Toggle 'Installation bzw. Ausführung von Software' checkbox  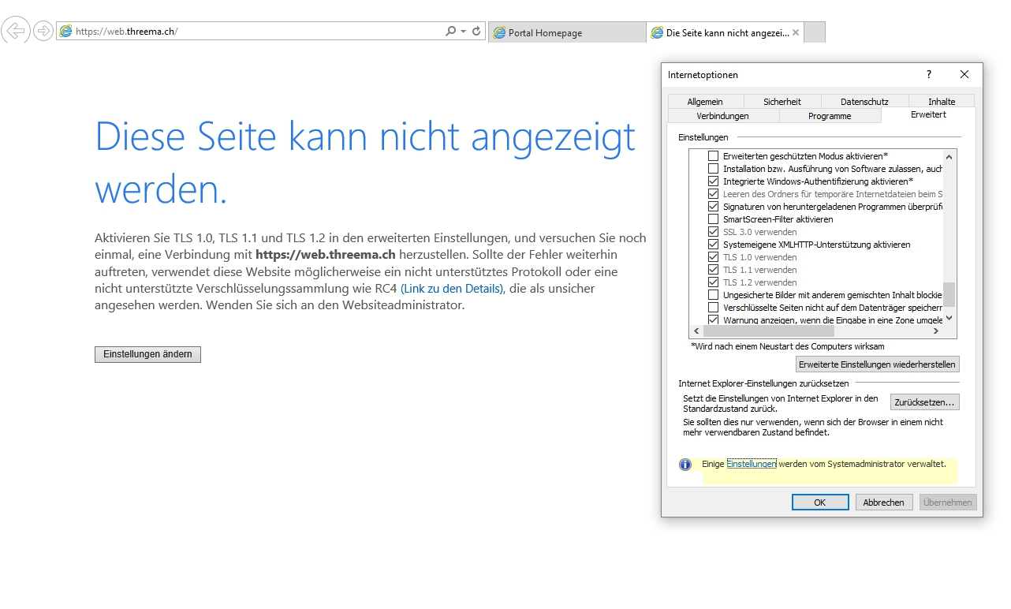[x=714, y=169]
